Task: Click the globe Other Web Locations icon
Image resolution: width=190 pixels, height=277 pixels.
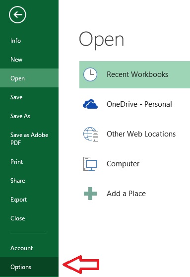Action: click(91, 134)
